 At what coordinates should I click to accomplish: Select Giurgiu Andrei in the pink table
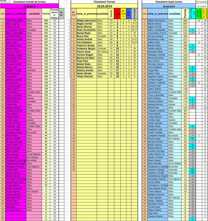(16, 210)
